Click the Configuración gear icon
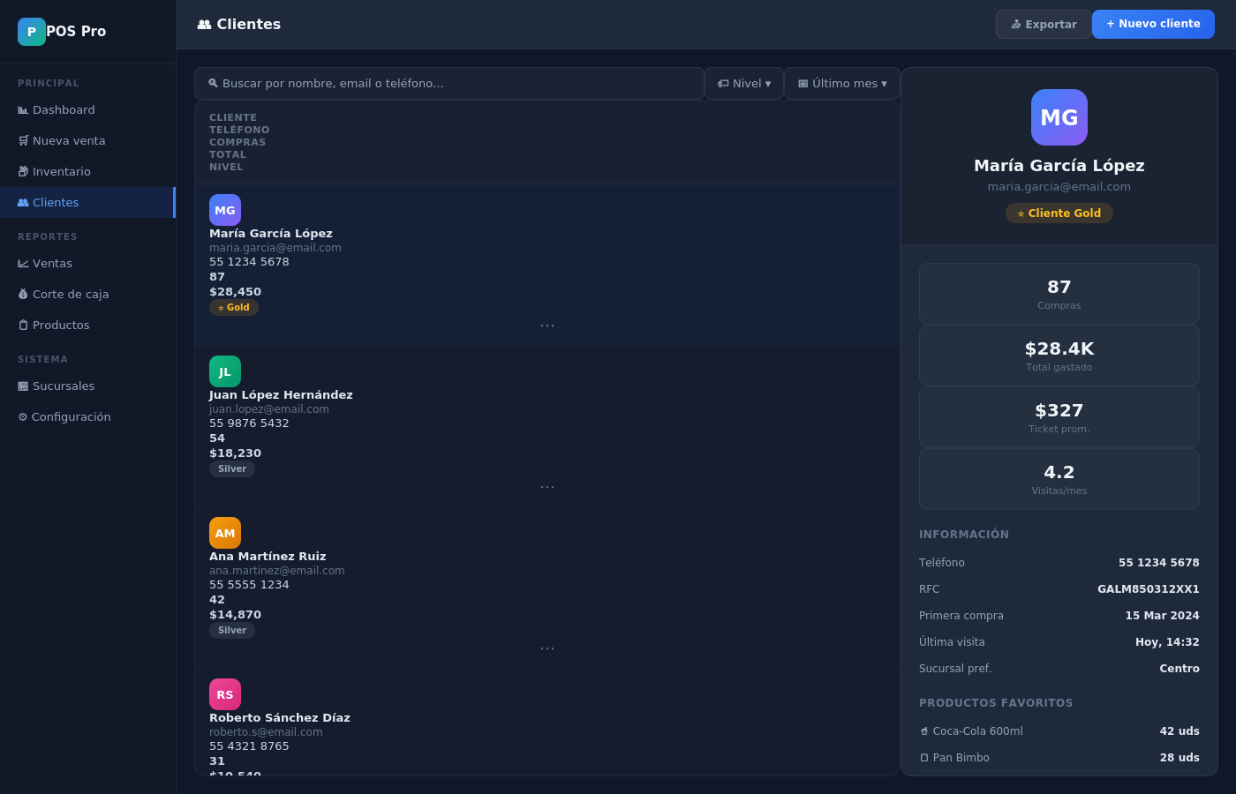This screenshot has width=1236, height=794. [22, 416]
